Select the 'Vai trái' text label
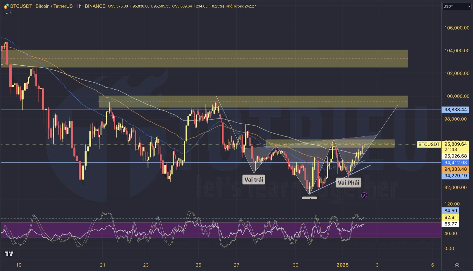This screenshot has width=473, height=271. click(x=253, y=179)
